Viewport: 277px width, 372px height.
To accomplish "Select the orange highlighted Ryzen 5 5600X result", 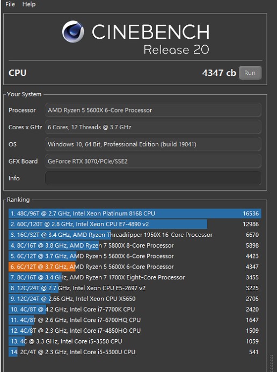I will [135, 266].
